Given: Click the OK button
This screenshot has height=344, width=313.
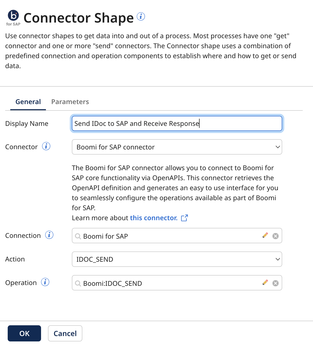Looking at the screenshot, I should coord(24,333).
